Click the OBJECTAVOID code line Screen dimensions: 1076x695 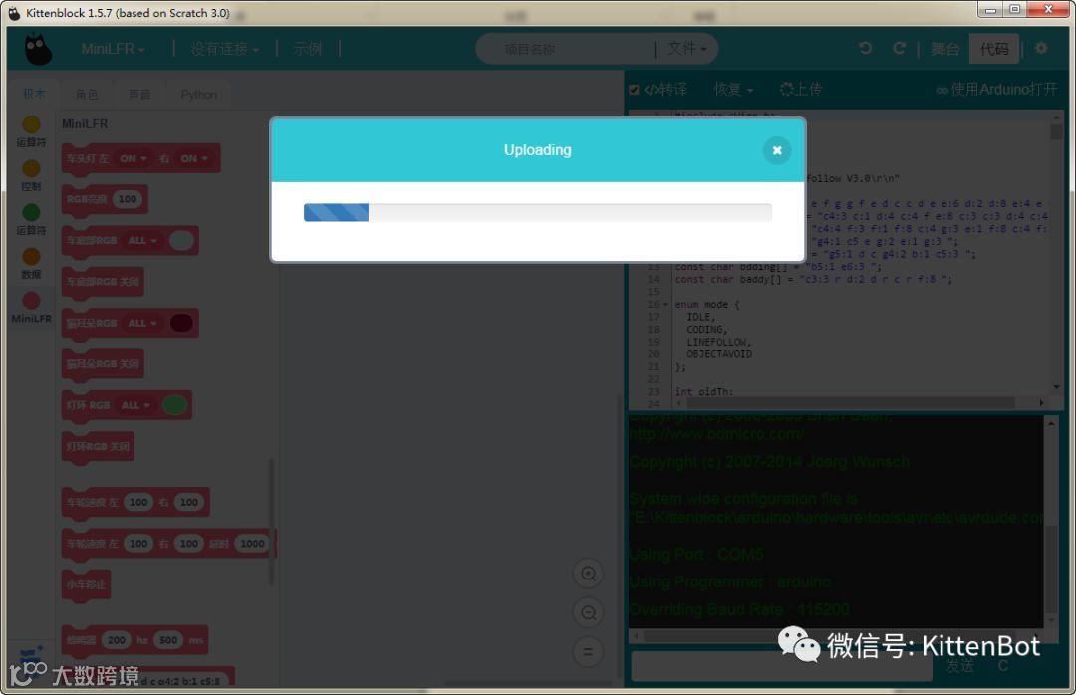point(719,354)
